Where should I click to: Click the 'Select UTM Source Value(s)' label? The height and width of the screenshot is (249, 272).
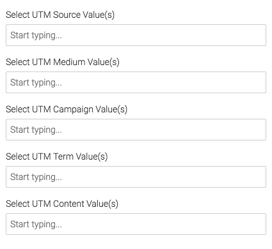60,15
